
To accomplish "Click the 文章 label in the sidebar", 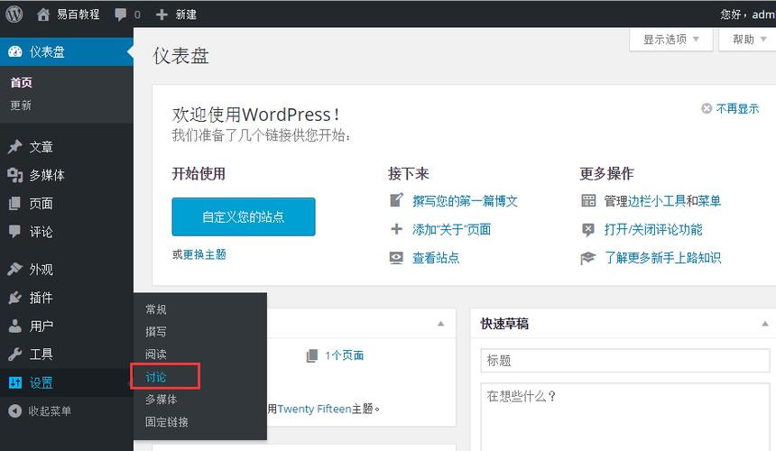I will point(42,147).
